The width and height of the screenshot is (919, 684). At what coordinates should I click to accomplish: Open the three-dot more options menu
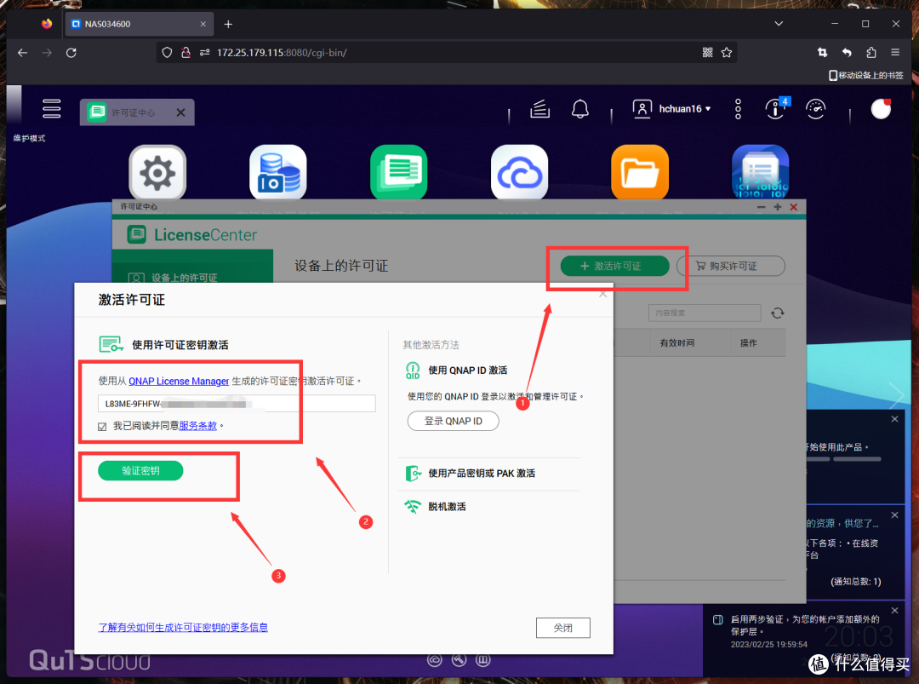point(738,108)
